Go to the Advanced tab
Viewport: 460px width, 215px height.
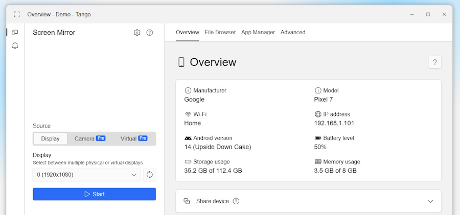click(293, 32)
